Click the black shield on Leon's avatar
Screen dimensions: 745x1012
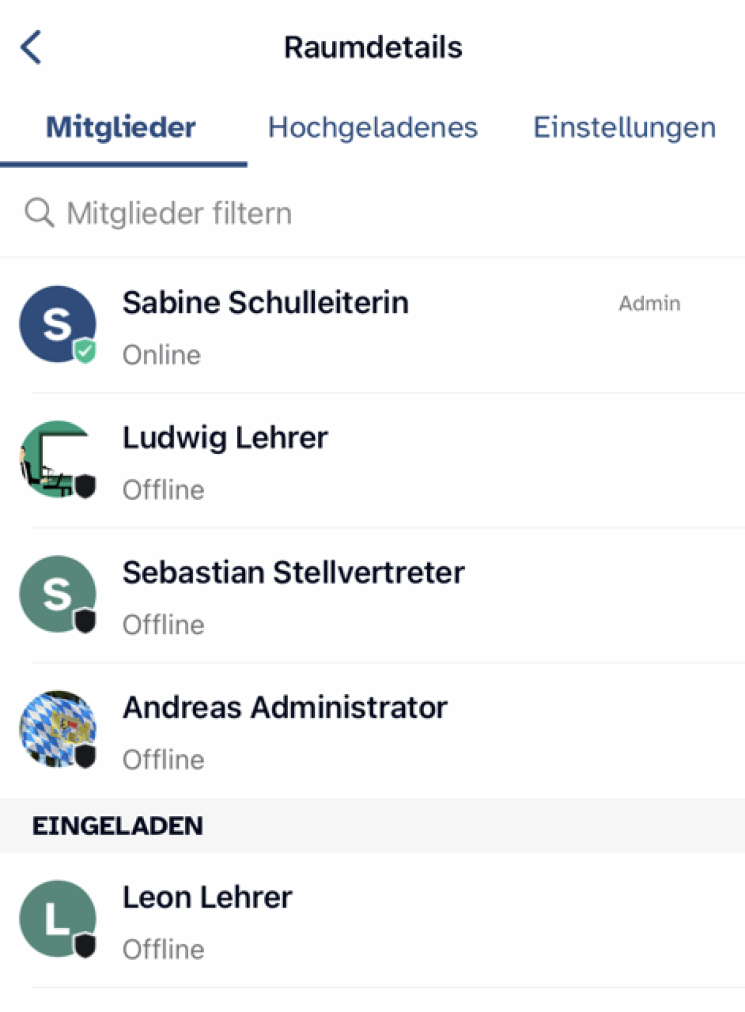[85, 946]
